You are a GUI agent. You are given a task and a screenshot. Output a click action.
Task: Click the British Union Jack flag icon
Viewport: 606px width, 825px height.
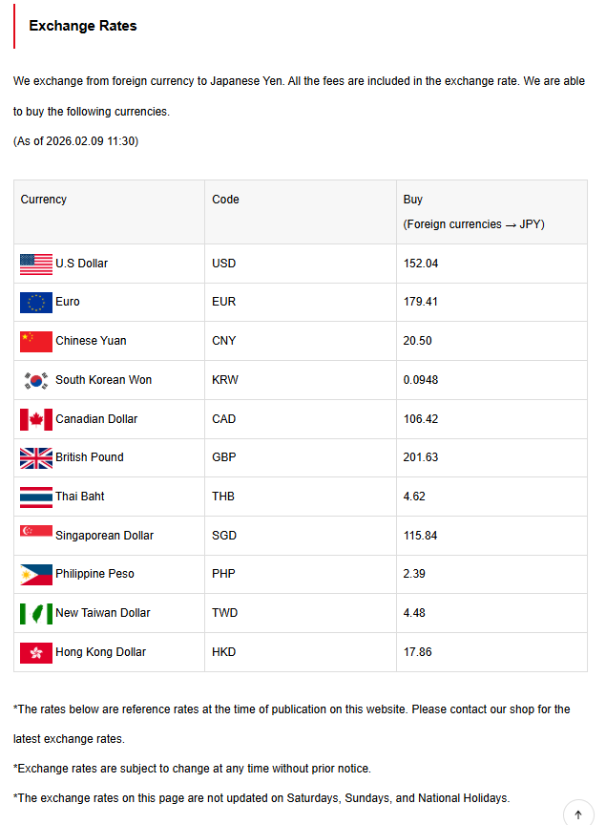tap(36, 457)
